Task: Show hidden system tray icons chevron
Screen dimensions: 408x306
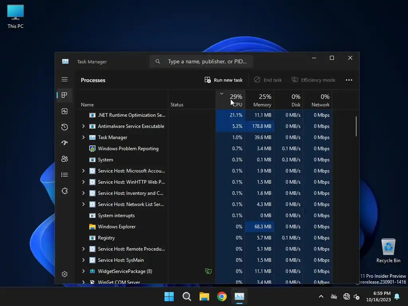Action: pyautogui.click(x=321, y=296)
